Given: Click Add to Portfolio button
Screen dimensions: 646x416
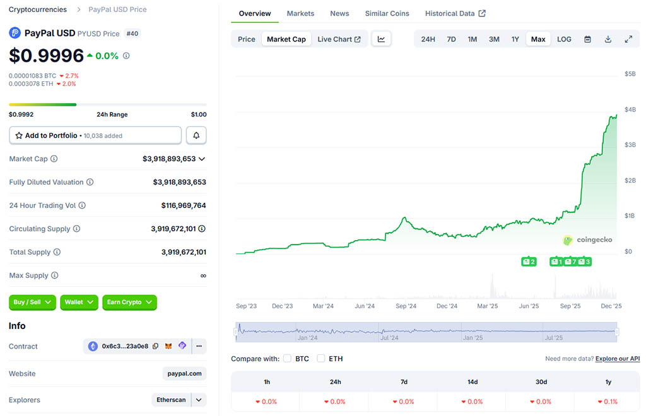Looking at the screenshot, I should (95, 136).
